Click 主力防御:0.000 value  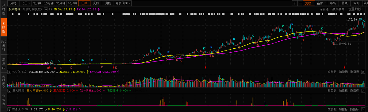click(38, 91)
